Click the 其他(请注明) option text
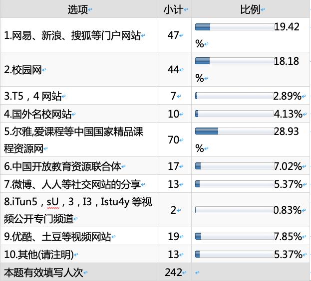311x281 pixels. point(39,254)
